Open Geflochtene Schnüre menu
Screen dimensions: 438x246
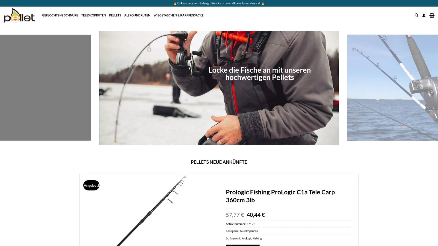tap(60, 15)
